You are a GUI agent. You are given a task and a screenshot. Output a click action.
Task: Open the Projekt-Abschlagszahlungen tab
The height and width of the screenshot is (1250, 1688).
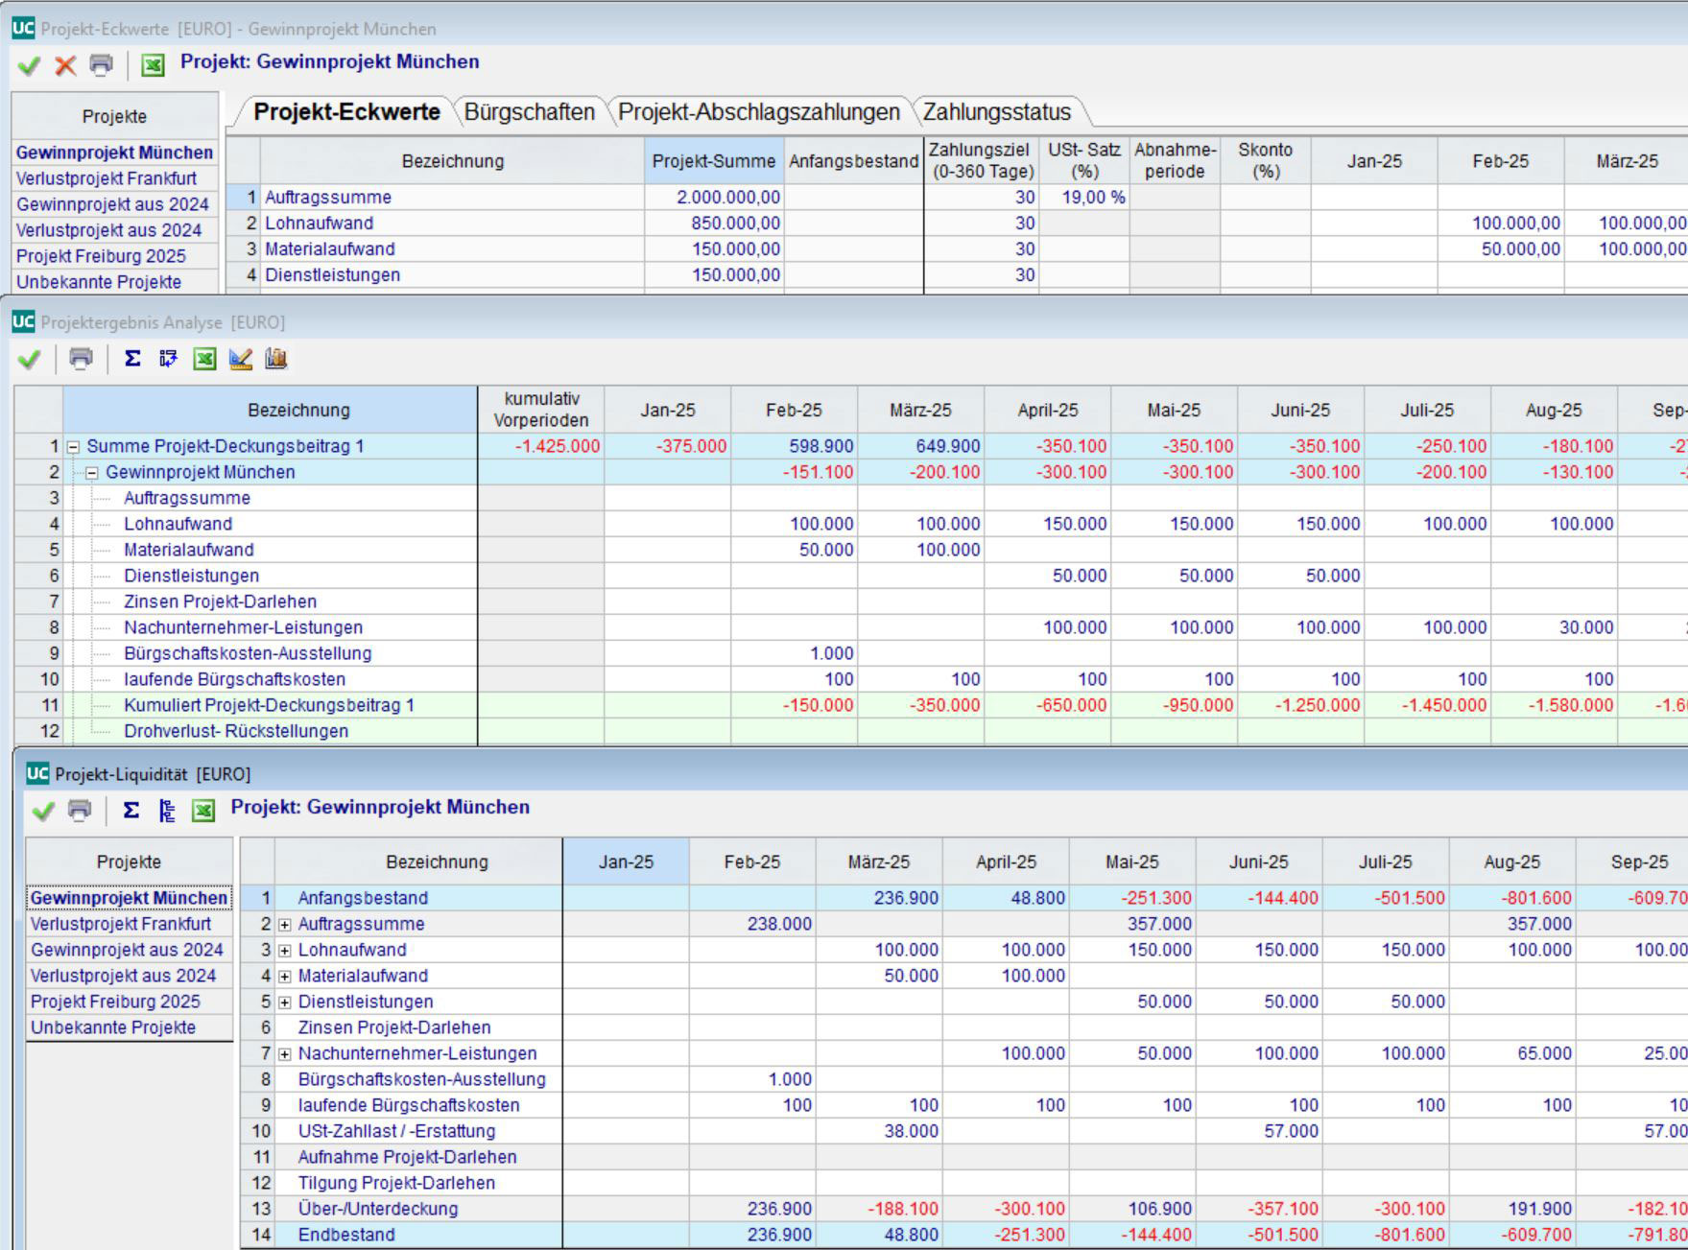[x=758, y=112]
